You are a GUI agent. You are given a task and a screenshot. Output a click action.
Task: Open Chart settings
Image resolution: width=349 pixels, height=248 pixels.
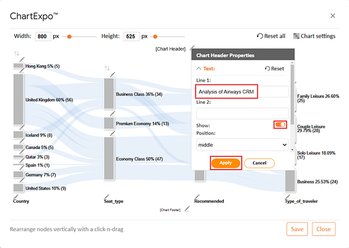pos(314,36)
